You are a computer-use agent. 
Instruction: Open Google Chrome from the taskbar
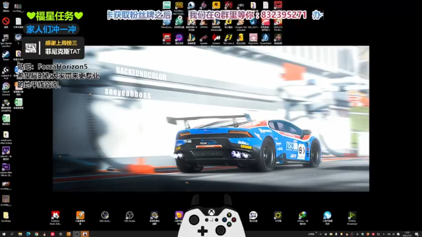(x=36, y=234)
